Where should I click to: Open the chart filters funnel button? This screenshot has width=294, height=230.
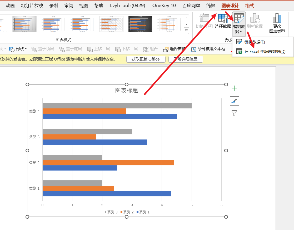click(x=235, y=113)
